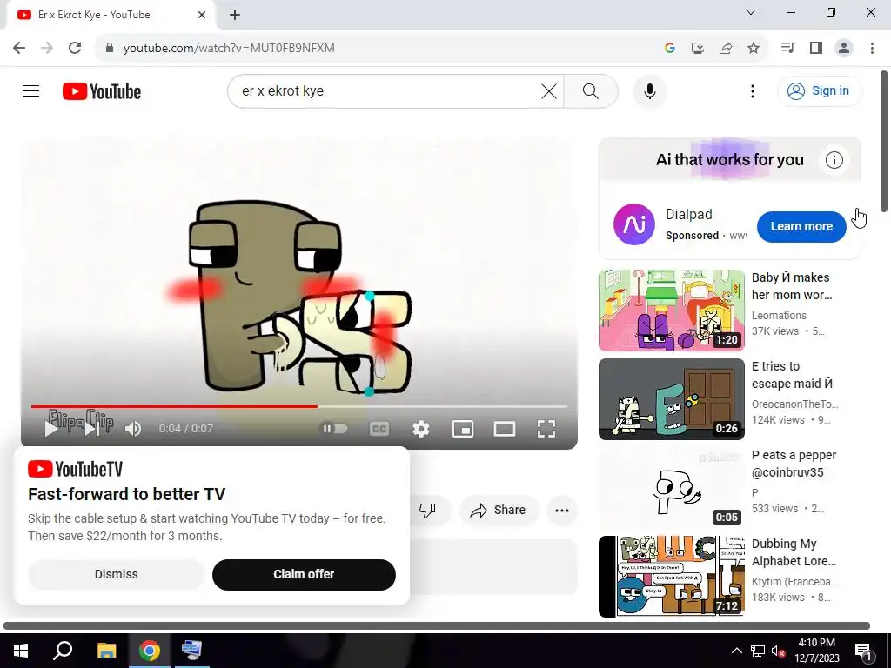The width and height of the screenshot is (891, 668).
Task: Click the address bar URL
Action: tap(229, 49)
